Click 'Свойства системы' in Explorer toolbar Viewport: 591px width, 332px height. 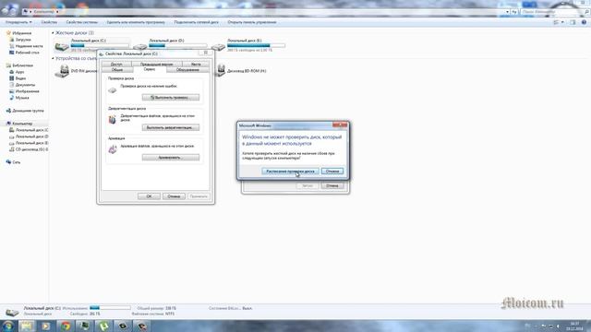[x=82, y=22]
